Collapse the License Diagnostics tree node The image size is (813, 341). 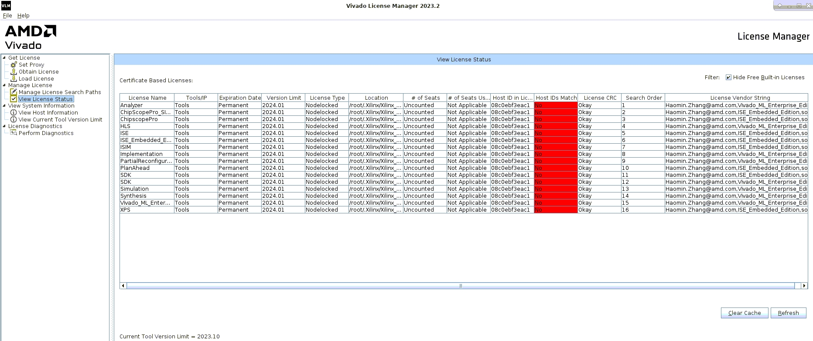[4, 126]
